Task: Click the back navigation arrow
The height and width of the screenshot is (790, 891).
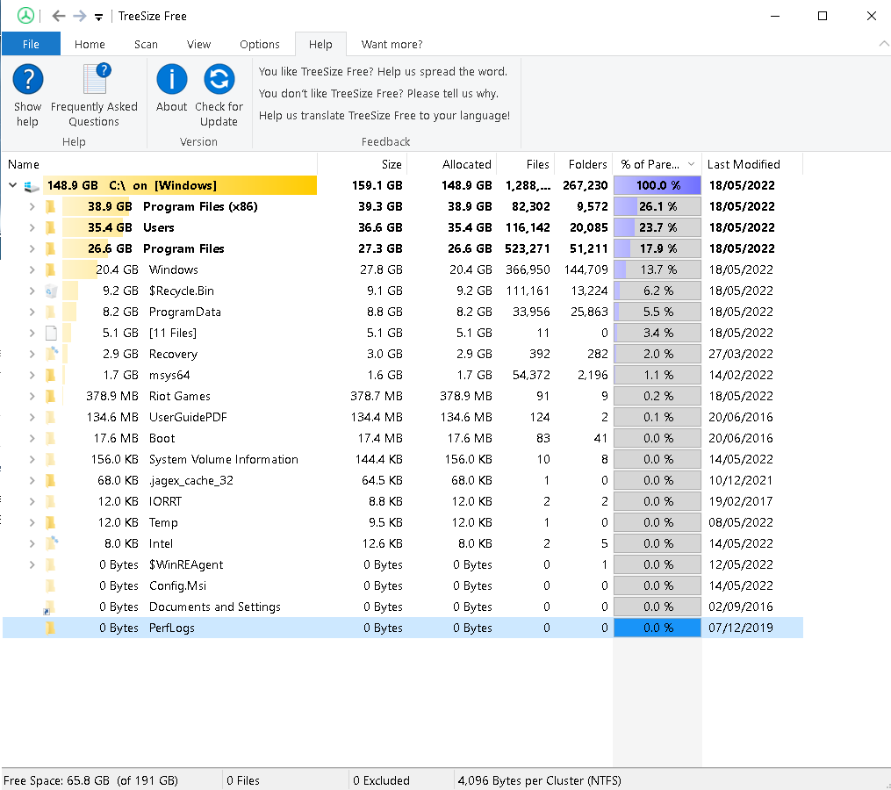Action: click(x=59, y=16)
